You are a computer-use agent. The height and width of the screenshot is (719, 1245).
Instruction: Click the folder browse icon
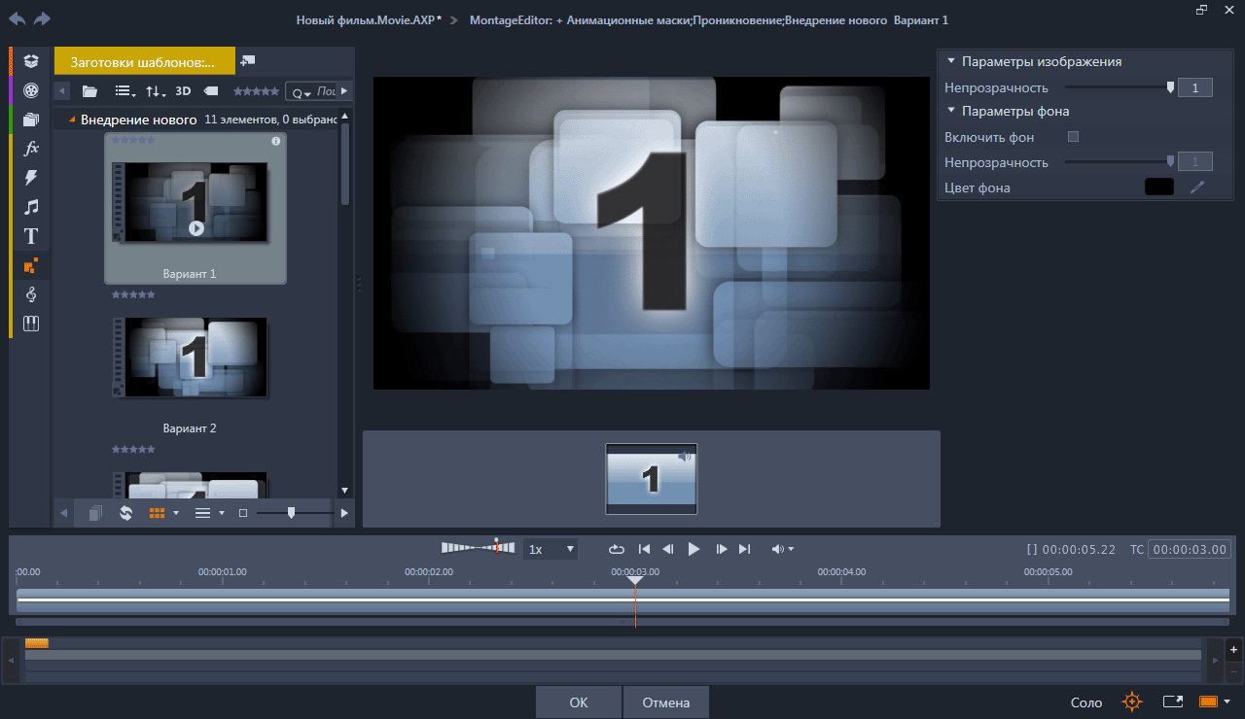(x=90, y=91)
